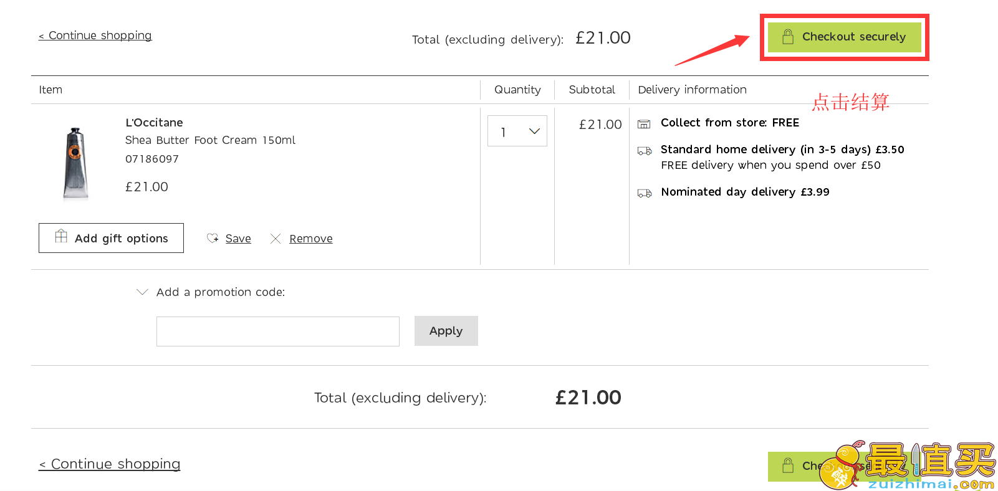Click the Collect from store icon
This screenshot has width=998, height=491.
644,123
